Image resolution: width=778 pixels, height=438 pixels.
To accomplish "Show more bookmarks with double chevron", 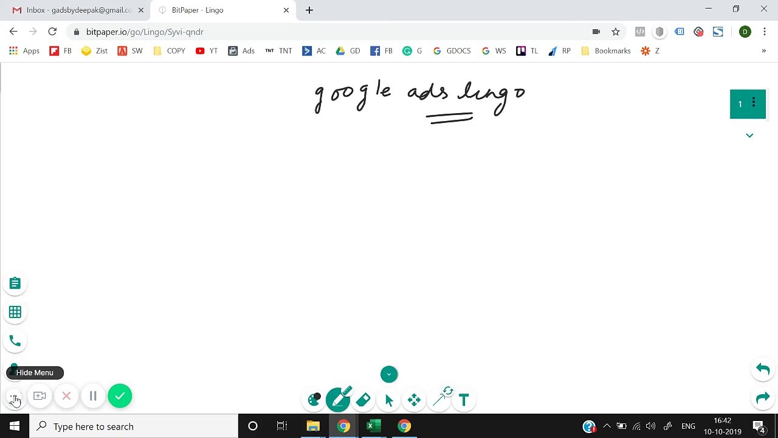I will pos(763,51).
